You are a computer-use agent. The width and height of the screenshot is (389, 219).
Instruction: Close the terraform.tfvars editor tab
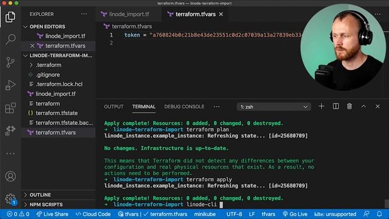221,15
